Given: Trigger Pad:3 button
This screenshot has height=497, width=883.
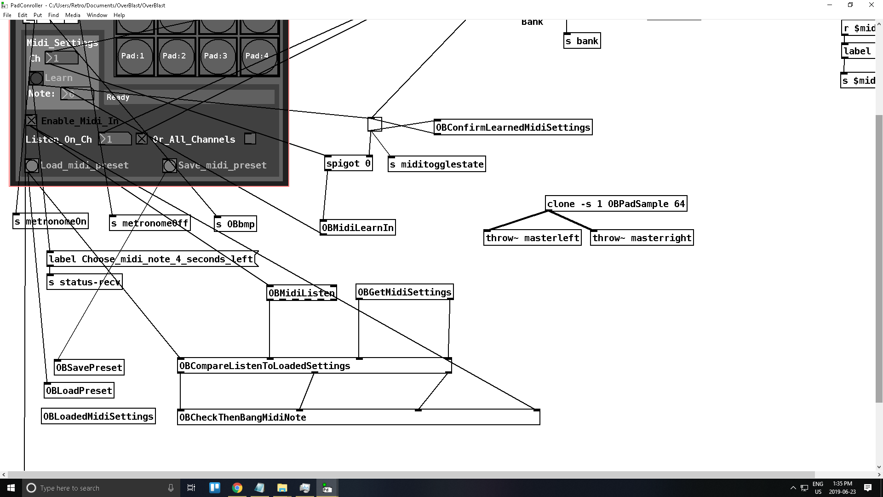Looking at the screenshot, I should tap(217, 56).
